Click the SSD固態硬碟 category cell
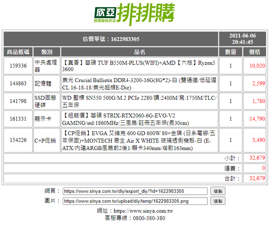The width and height of the screenshot is (274, 225). (x=47, y=101)
